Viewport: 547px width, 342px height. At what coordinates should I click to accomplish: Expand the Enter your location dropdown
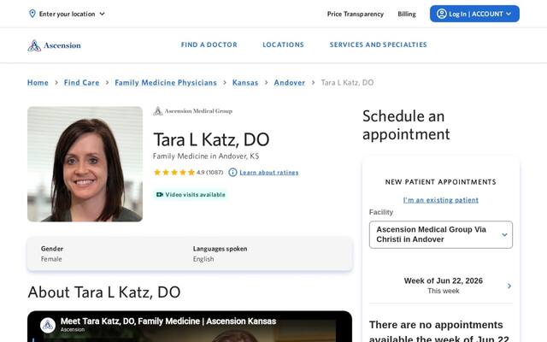(x=67, y=14)
